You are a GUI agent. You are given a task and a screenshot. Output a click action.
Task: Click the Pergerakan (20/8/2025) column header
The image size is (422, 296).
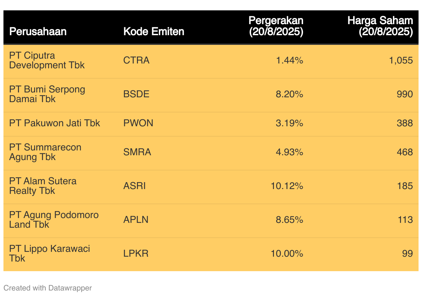point(276,26)
